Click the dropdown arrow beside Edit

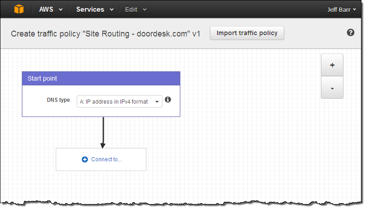[x=144, y=9]
